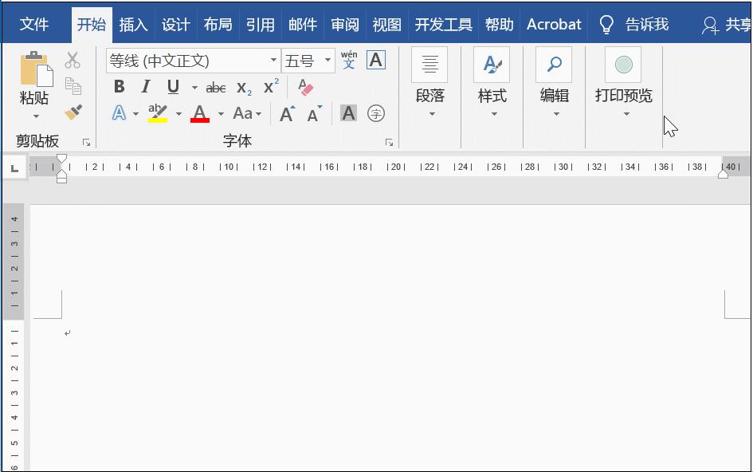Open the highlight color dropdown arrow

point(177,113)
